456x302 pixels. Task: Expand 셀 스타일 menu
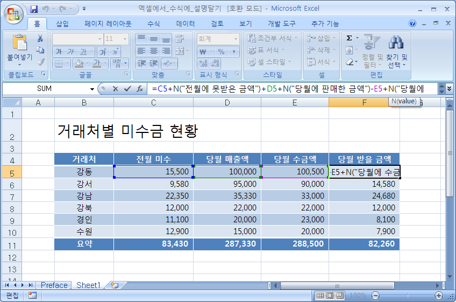pyautogui.click(x=269, y=62)
